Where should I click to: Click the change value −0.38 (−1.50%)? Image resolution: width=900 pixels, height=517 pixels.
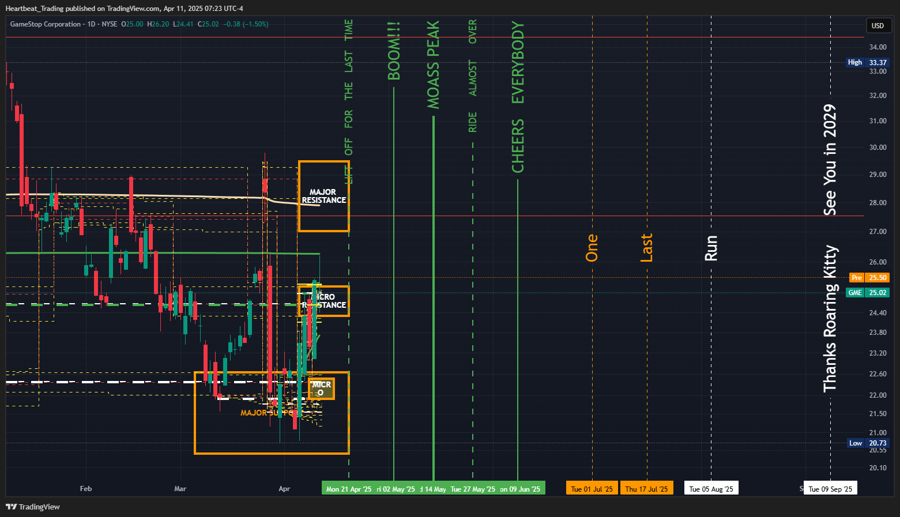tap(246, 24)
